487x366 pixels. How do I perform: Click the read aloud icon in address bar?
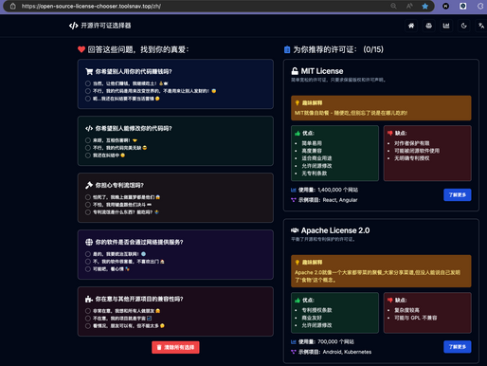tap(409, 6)
